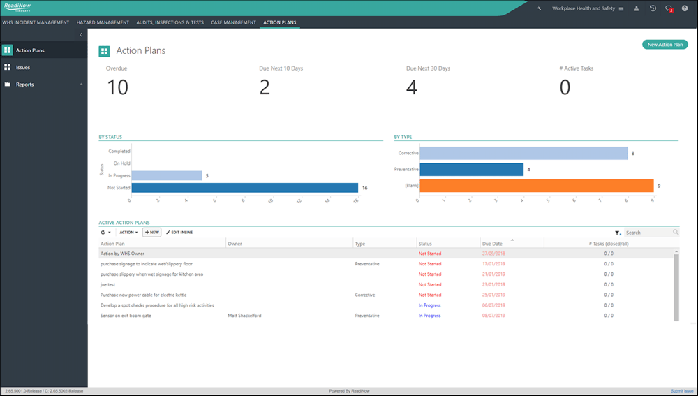Image resolution: width=698 pixels, height=396 pixels.
Task: Click the Due Next 30 Days count 4
Action: [412, 87]
